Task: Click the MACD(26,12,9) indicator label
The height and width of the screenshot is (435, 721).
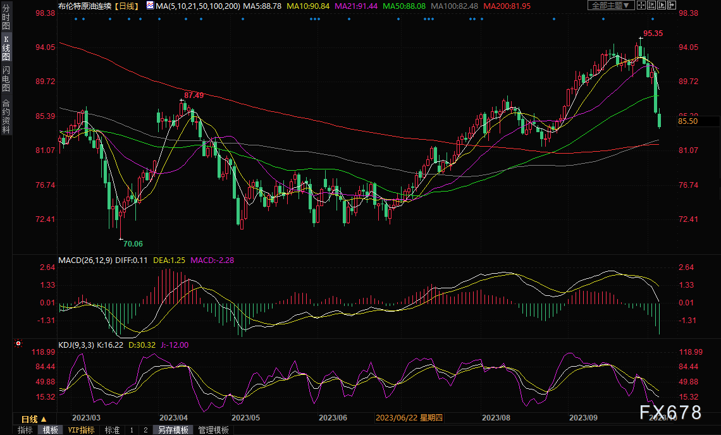Action: pyautogui.click(x=85, y=260)
